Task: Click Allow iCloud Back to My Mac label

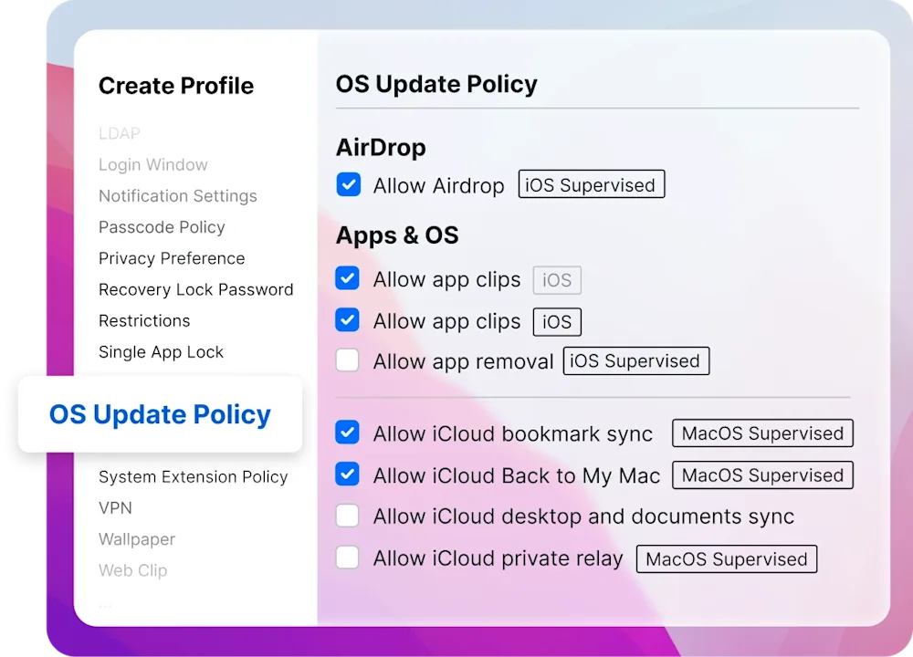Action: pos(517,476)
